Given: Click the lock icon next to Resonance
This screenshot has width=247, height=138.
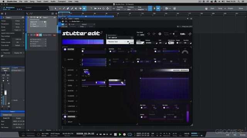Looking at the screenshot, I should [124, 80].
